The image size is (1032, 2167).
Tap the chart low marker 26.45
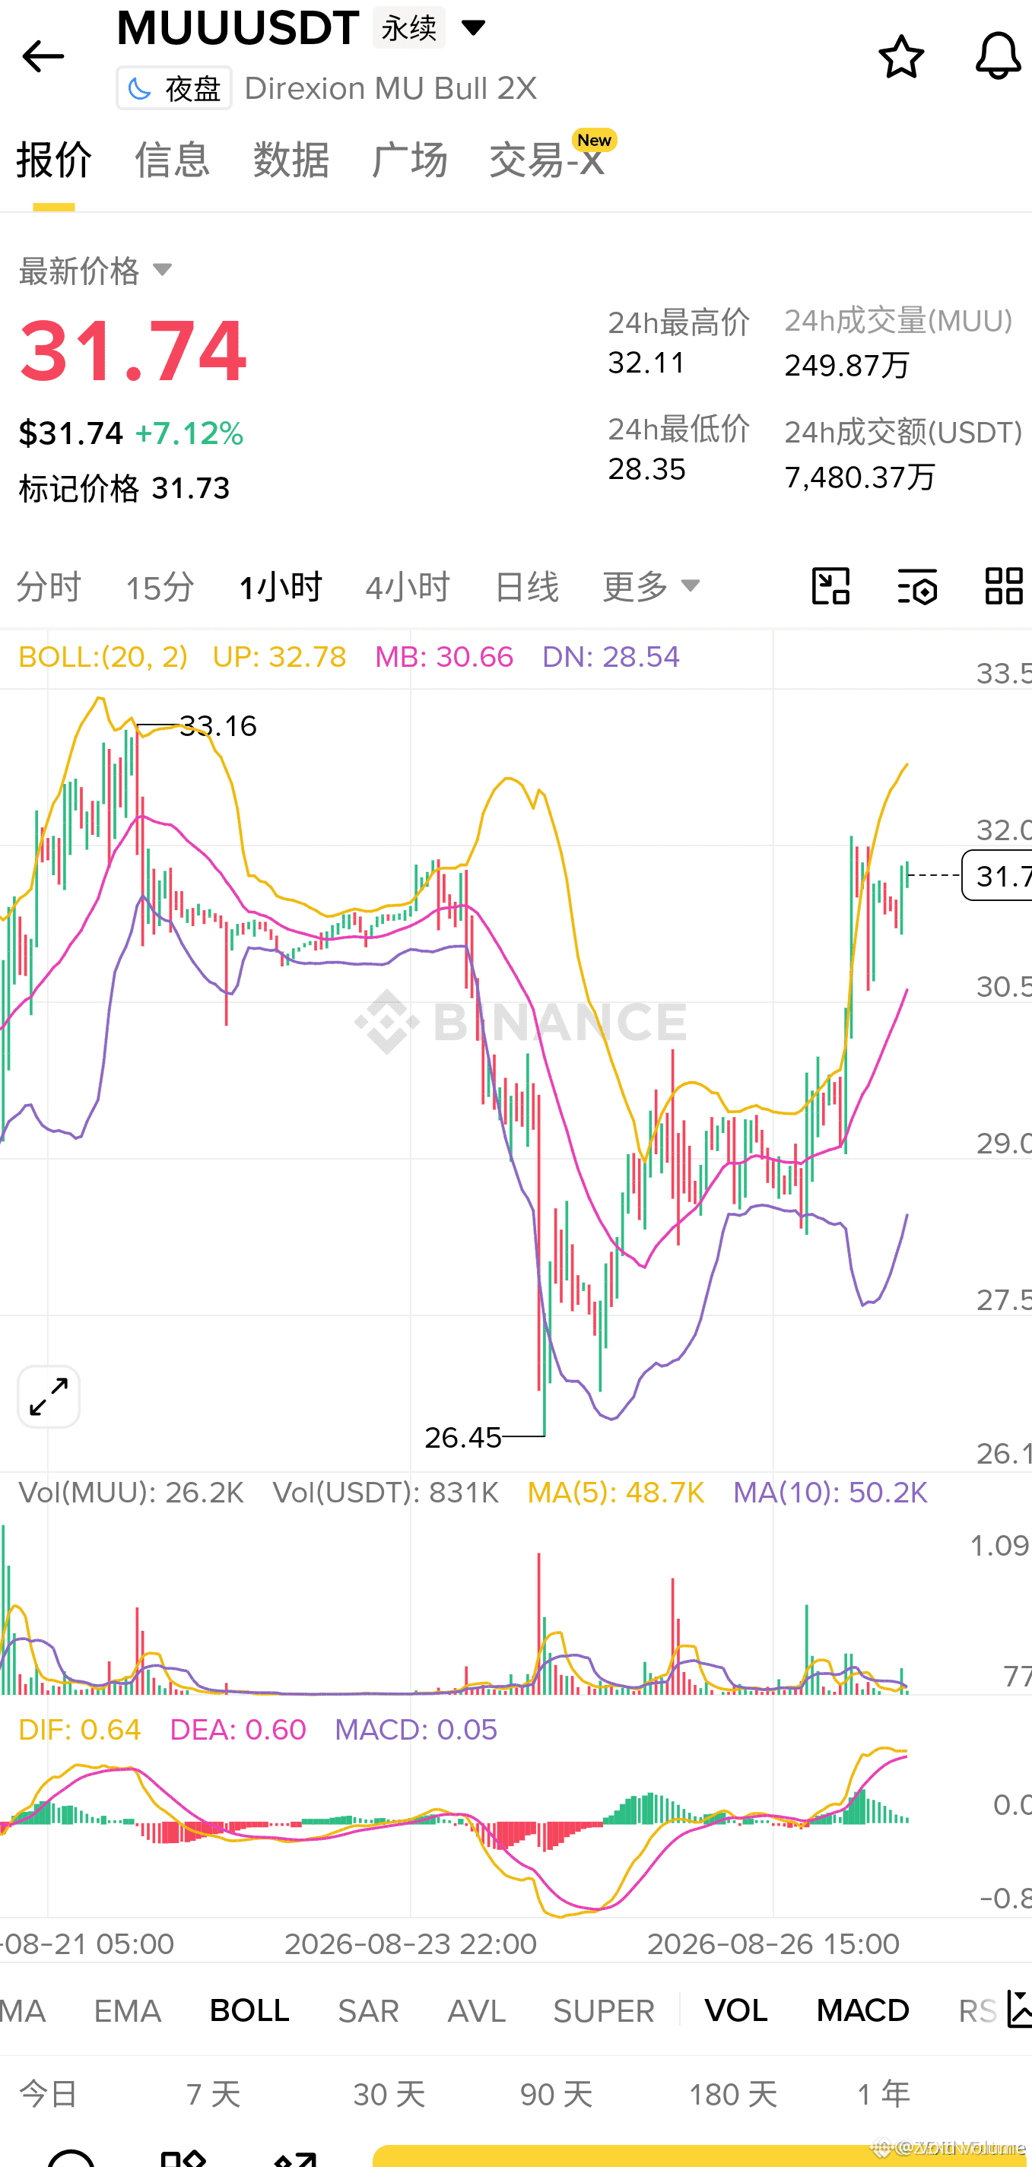click(462, 1438)
